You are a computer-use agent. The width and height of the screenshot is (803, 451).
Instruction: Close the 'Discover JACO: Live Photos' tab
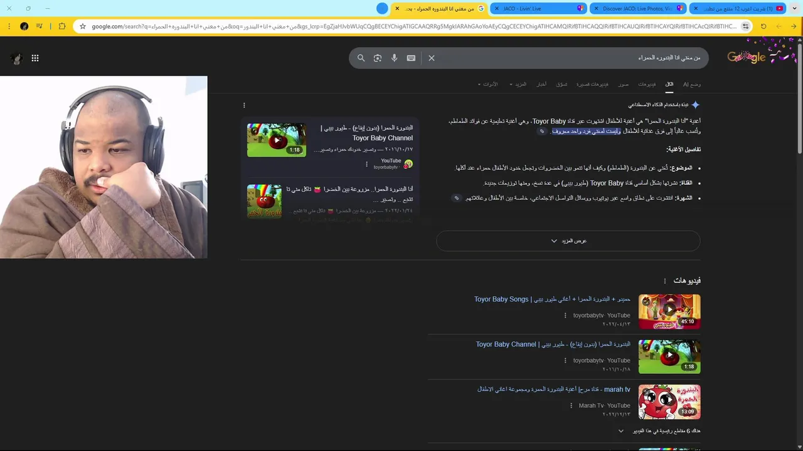pyautogui.click(x=595, y=8)
